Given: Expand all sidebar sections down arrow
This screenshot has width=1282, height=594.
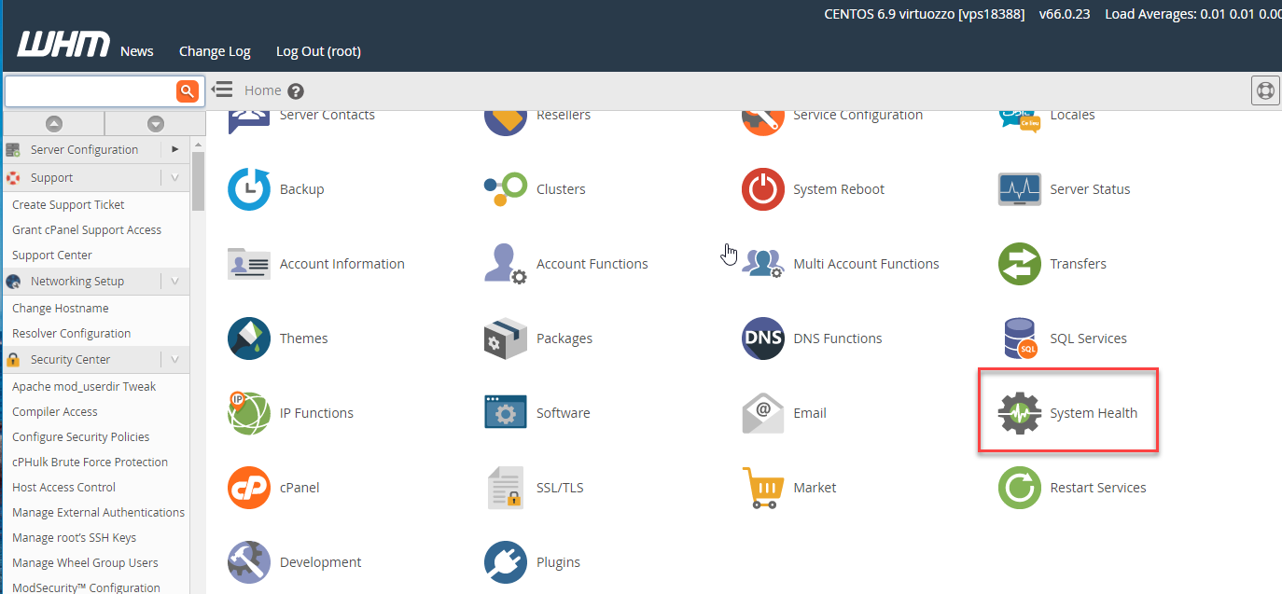Looking at the screenshot, I should [x=156, y=123].
